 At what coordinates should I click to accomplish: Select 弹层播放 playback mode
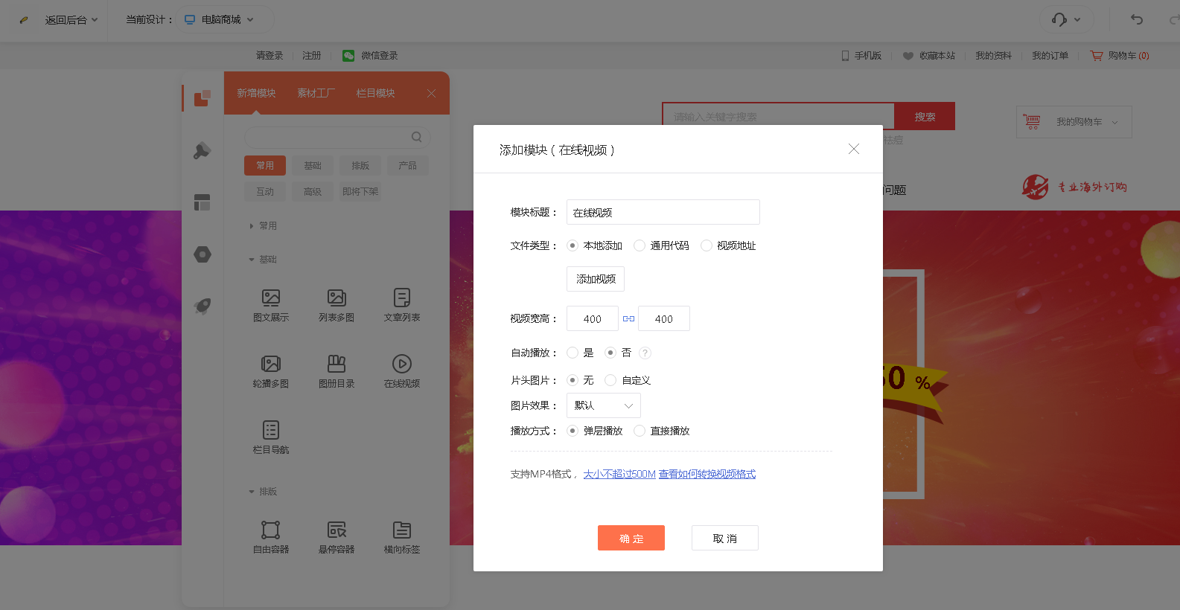click(x=573, y=431)
